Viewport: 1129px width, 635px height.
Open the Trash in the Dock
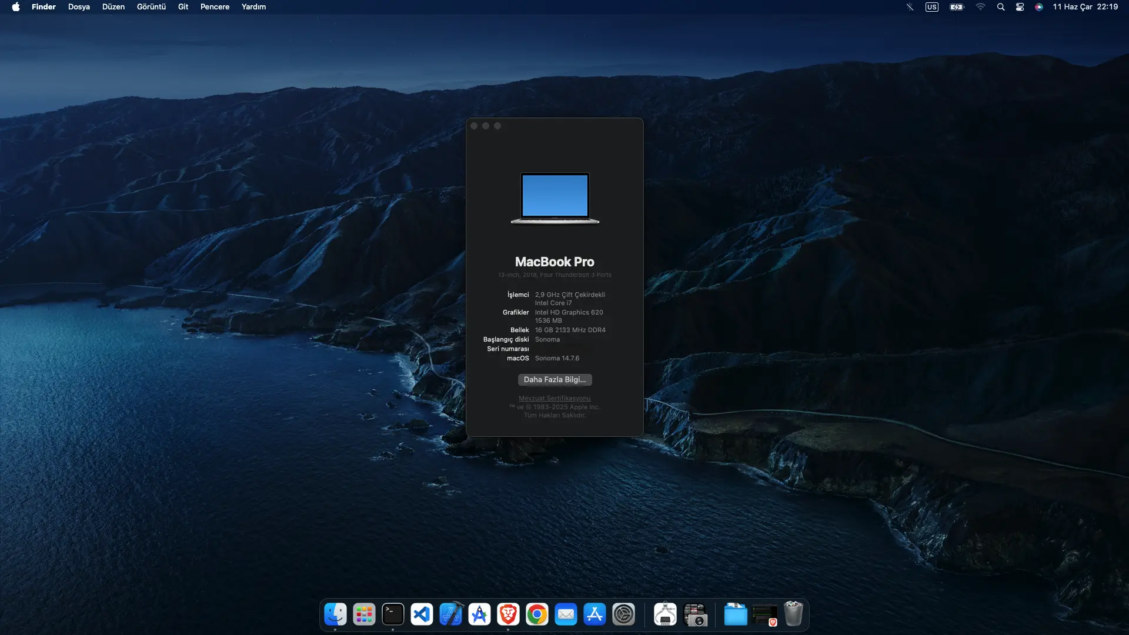(x=793, y=614)
